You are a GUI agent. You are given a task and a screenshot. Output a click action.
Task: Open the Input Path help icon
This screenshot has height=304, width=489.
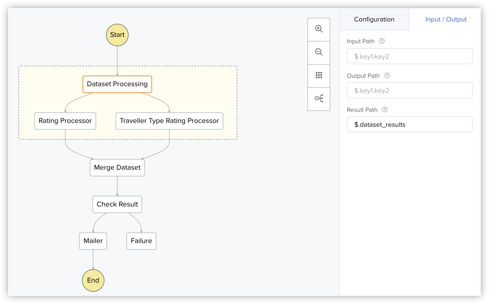[x=382, y=41]
